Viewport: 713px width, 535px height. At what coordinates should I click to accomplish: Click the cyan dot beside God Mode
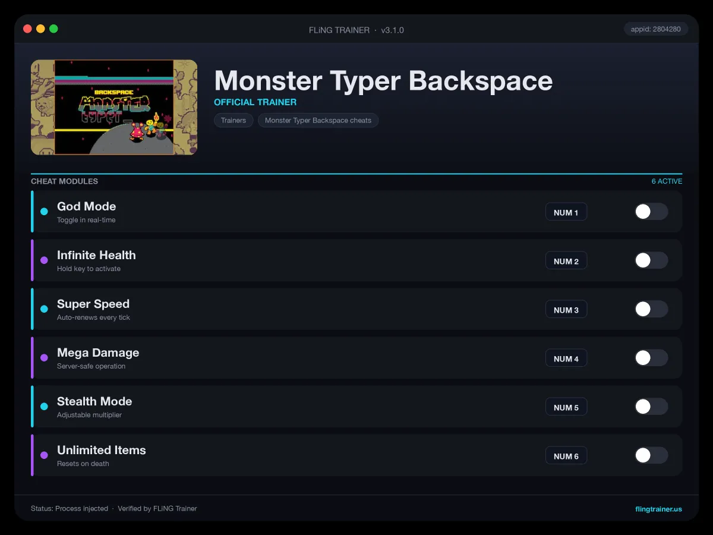(44, 212)
